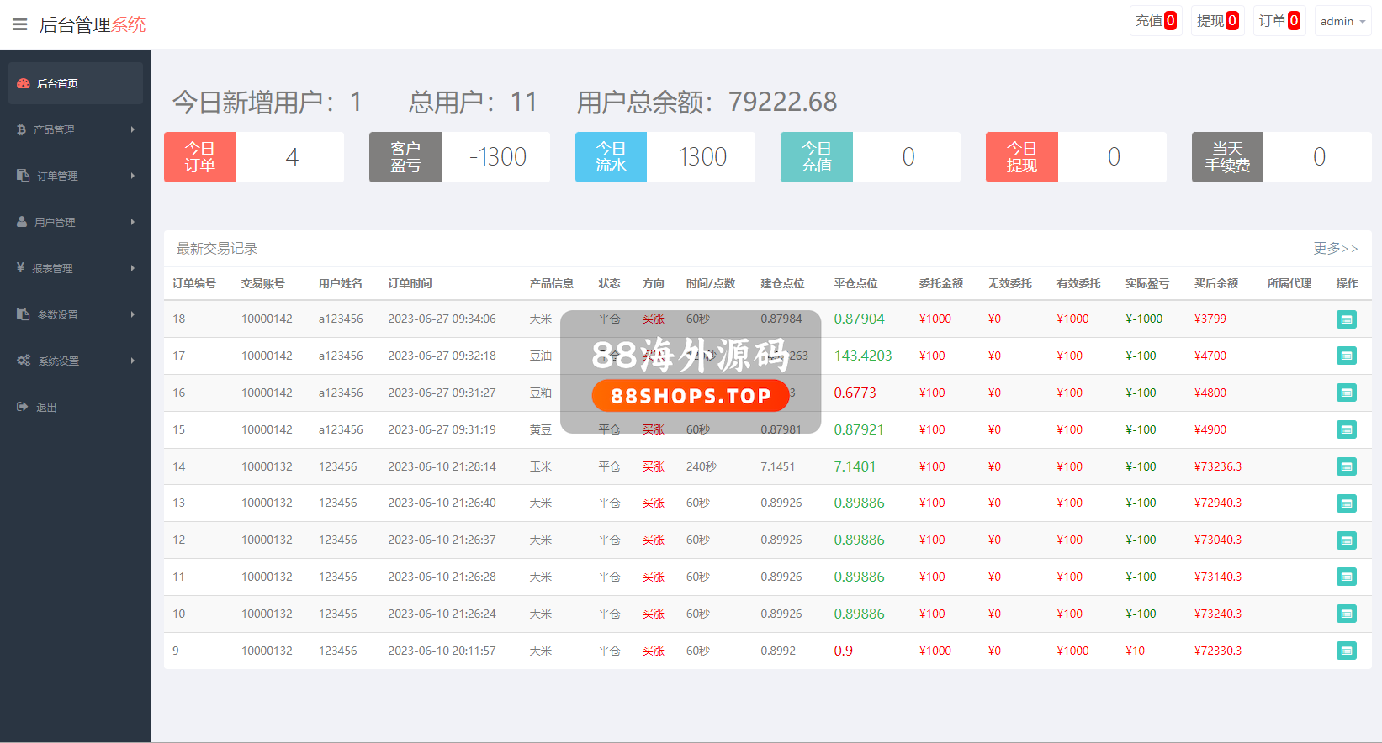Open the admin account dropdown
1382x743 pixels.
(x=1342, y=21)
